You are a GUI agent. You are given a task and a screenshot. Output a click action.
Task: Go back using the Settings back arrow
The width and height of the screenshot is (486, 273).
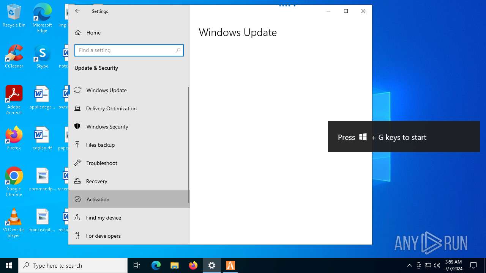pyautogui.click(x=77, y=11)
